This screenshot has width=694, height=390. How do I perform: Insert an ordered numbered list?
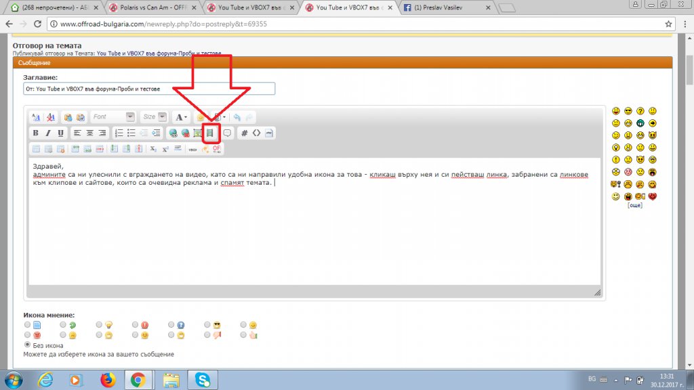click(x=119, y=133)
